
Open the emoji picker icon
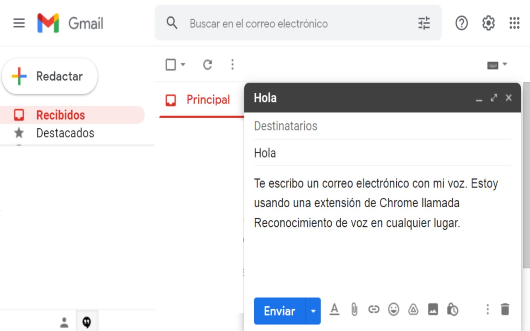[x=393, y=309]
